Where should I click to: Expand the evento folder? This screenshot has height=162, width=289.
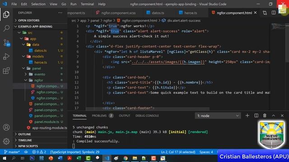(x=40, y=74)
